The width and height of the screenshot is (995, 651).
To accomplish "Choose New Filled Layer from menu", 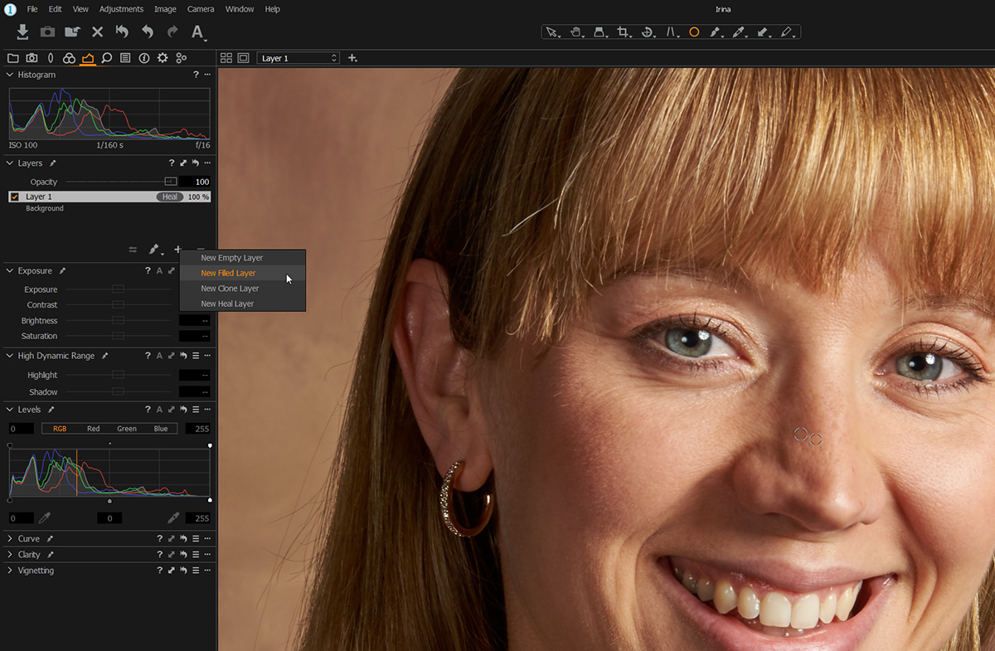I will point(228,273).
